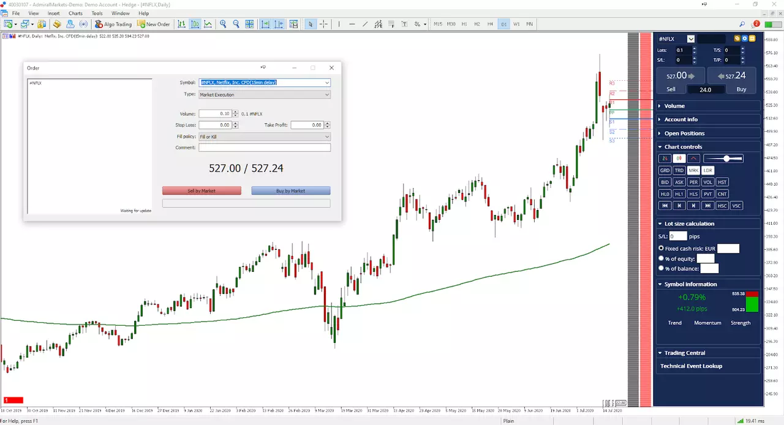Open Technical Event Lookup link
The height and width of the screenshot is (425, 784).
(691, 366)
